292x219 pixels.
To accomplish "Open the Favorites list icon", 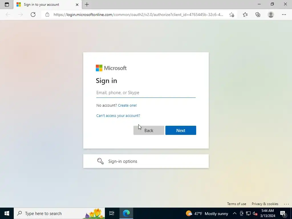I will [245, 15].
